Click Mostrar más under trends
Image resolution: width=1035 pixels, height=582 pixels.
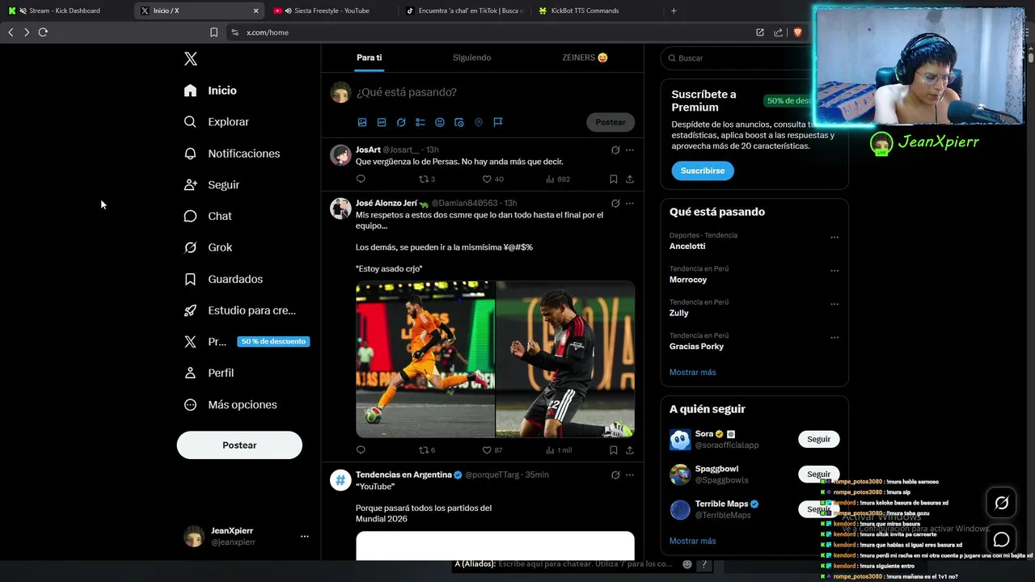point(692,372)
